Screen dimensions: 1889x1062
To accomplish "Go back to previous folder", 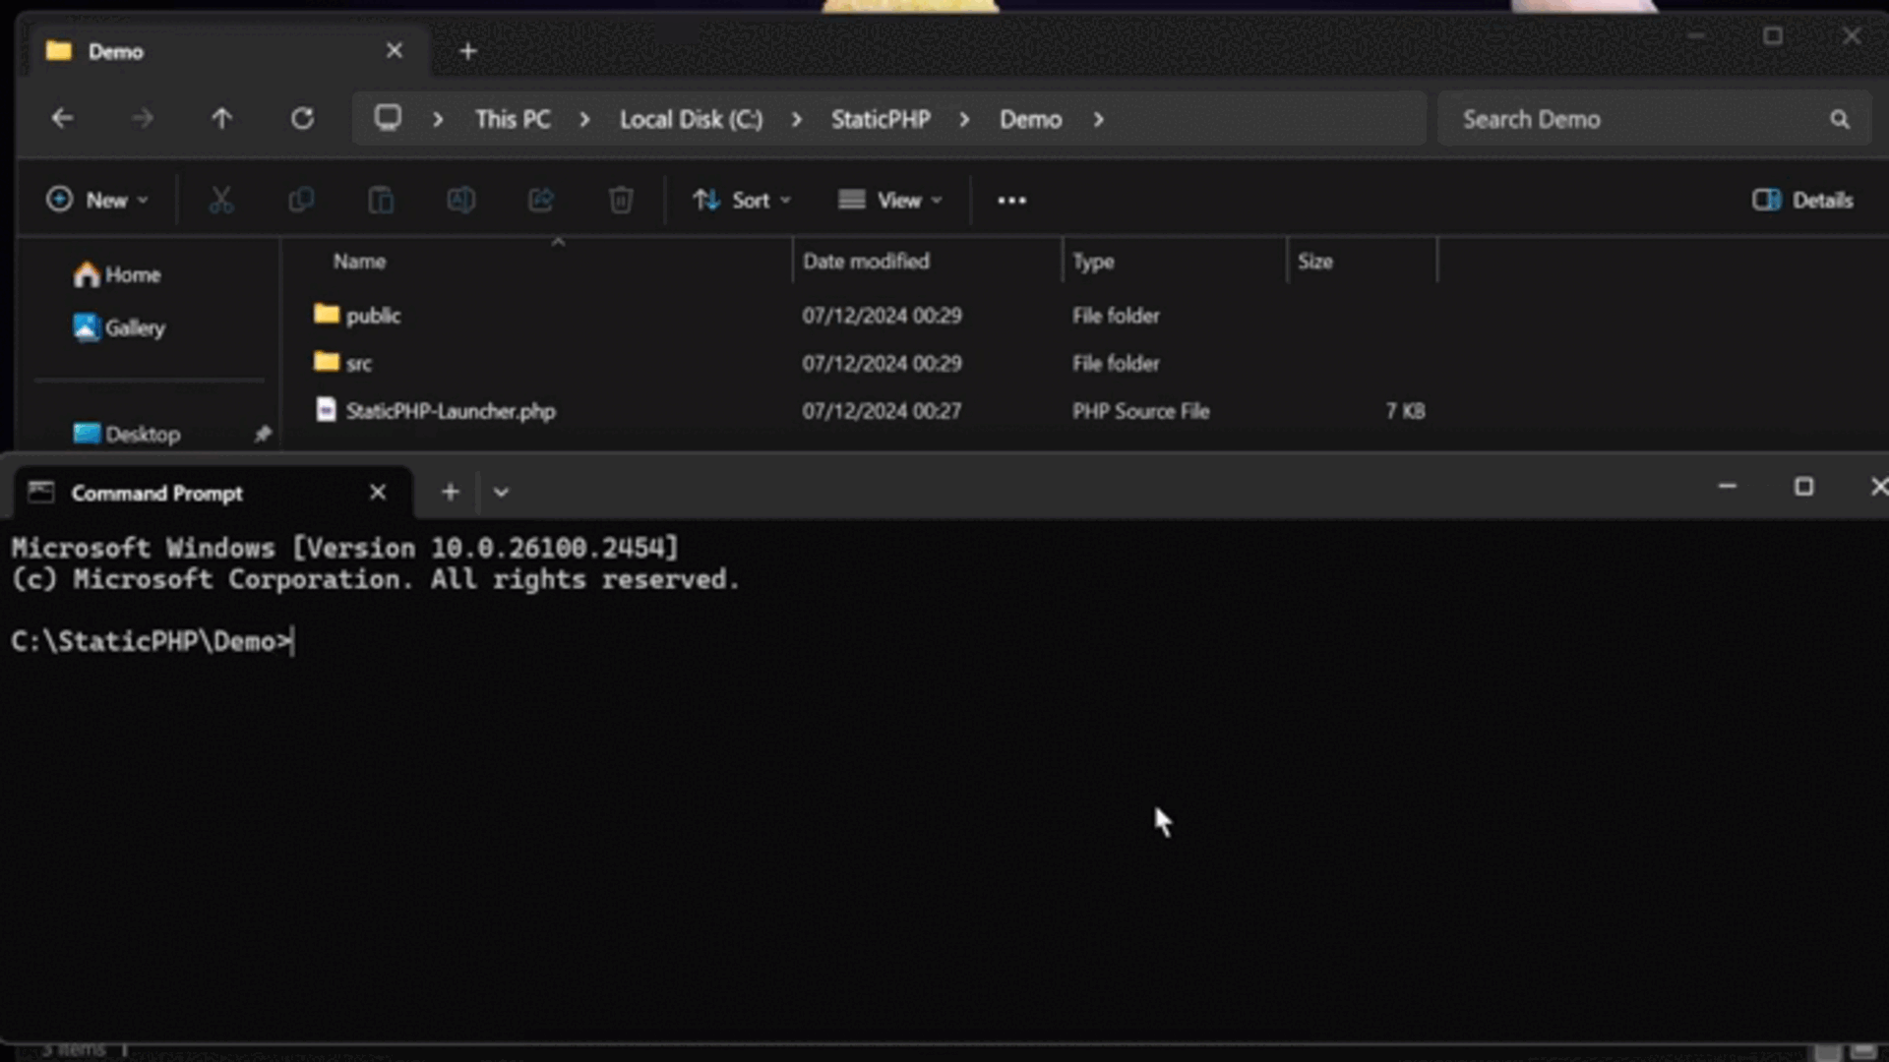I will click(63, 119).
